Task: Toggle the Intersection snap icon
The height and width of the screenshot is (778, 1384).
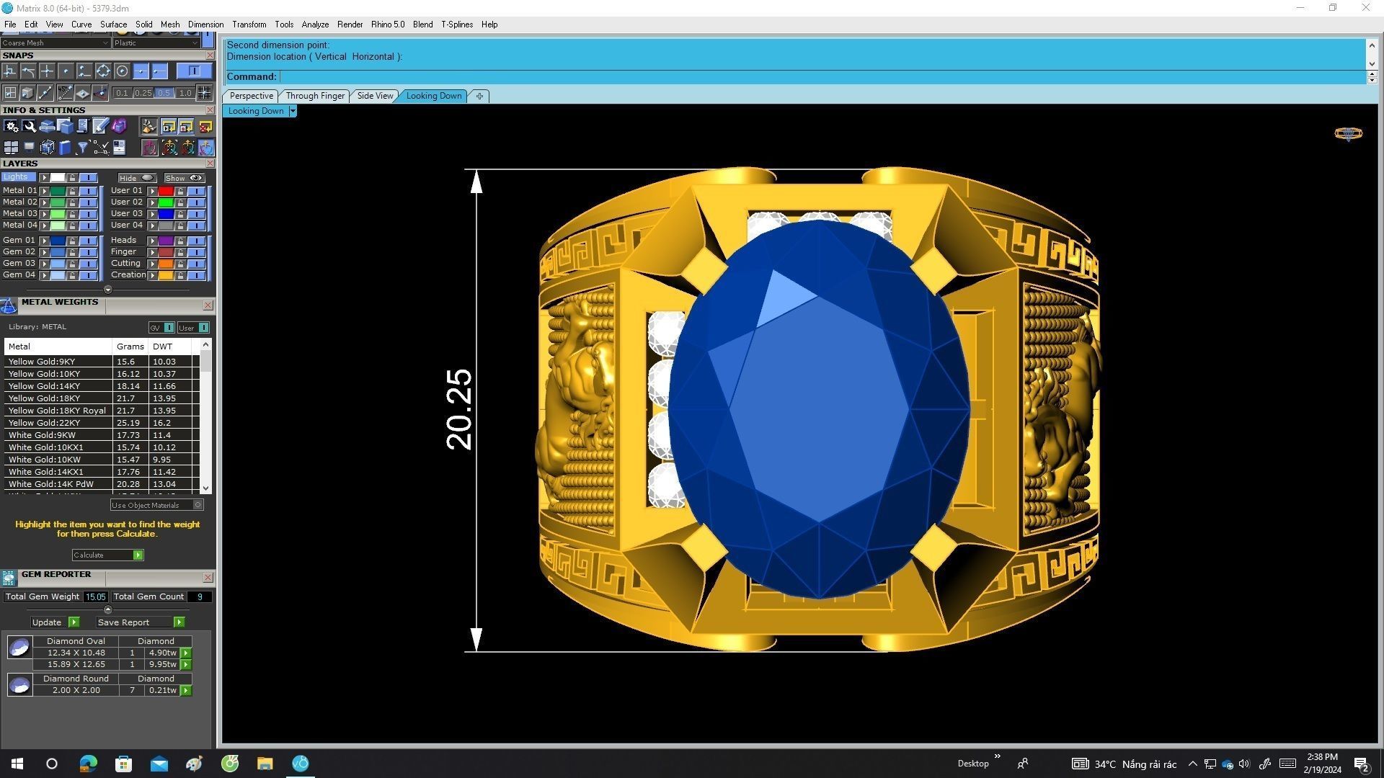Action: click(x=47, y=71)
